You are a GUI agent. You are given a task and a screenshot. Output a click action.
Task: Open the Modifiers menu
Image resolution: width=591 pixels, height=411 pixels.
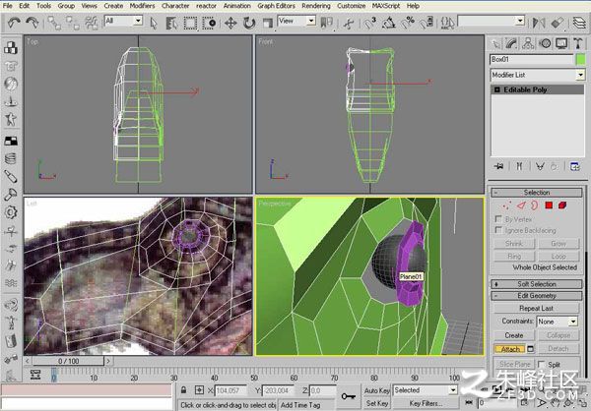click(x=142, y=6)
